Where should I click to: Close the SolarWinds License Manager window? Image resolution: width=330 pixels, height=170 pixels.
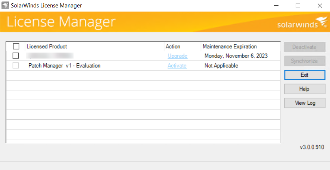320,6
